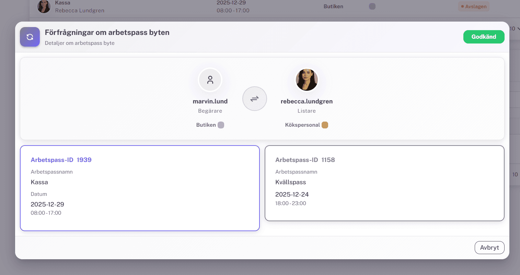Click the Avslagen status badge

(474, 6)
